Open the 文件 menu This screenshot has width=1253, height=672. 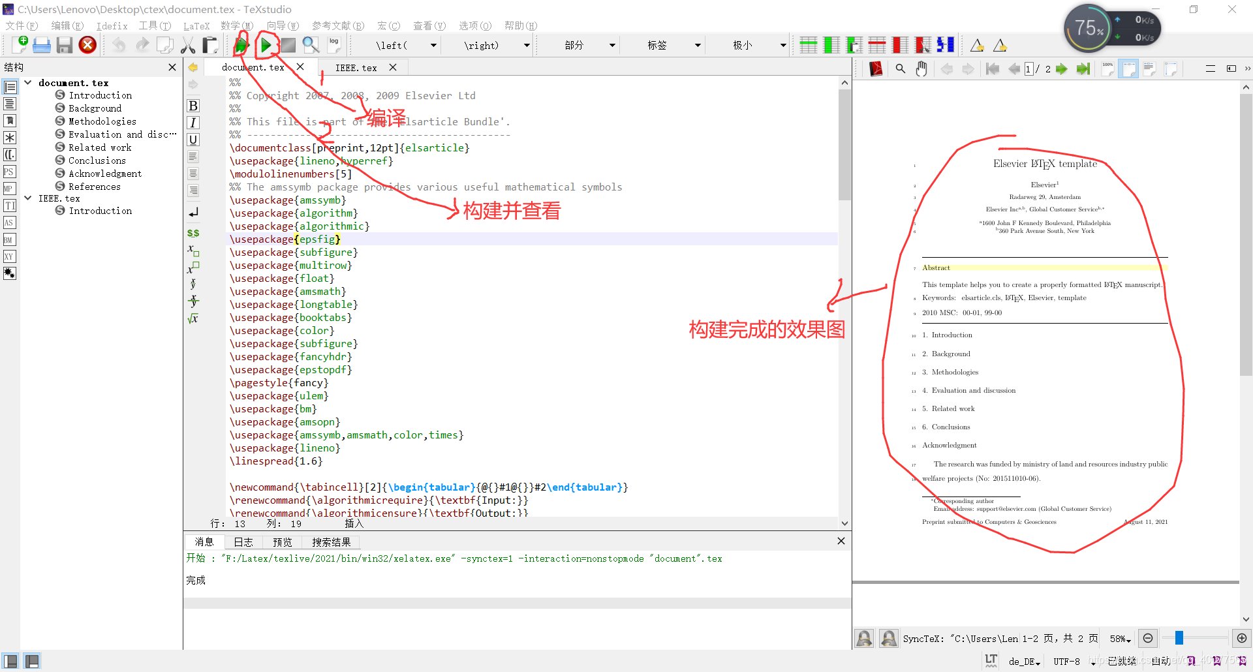point(22,25)
